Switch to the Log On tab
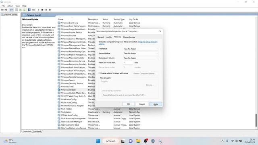The image size is (258, 145). point(108,37)
